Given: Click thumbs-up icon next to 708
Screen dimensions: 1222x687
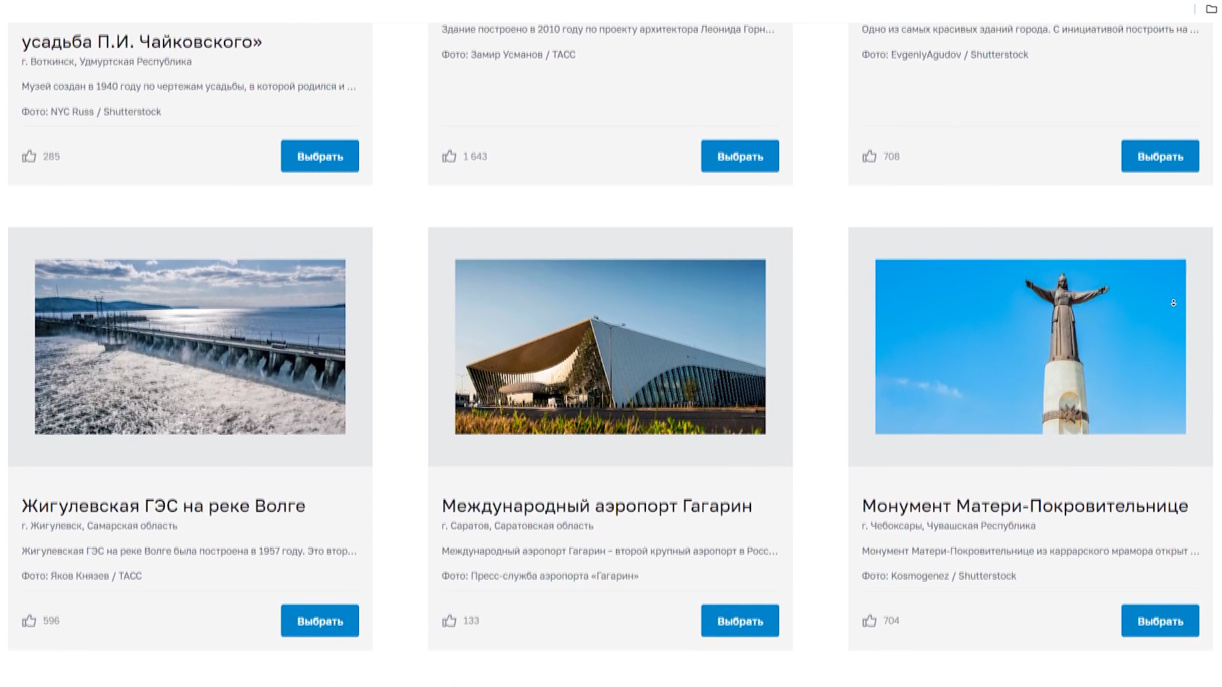Looking at the screenshot, I should point(869,156).
